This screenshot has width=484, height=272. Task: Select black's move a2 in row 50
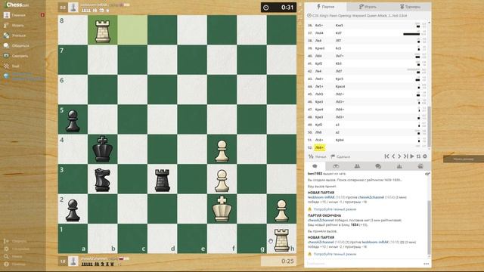click(337, 132)
